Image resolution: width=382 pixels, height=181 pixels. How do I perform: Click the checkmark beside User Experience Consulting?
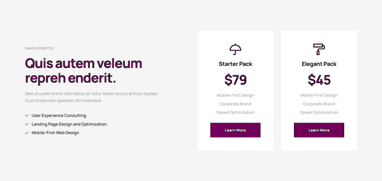click(x=27, y=116)
